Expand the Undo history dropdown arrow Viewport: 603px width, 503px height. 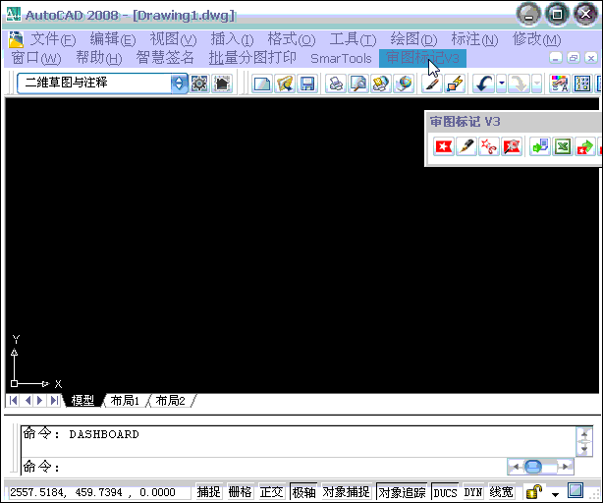tap(502, 84)
